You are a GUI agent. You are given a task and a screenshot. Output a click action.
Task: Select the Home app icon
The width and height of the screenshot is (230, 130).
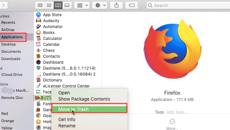tap(38, 121)
